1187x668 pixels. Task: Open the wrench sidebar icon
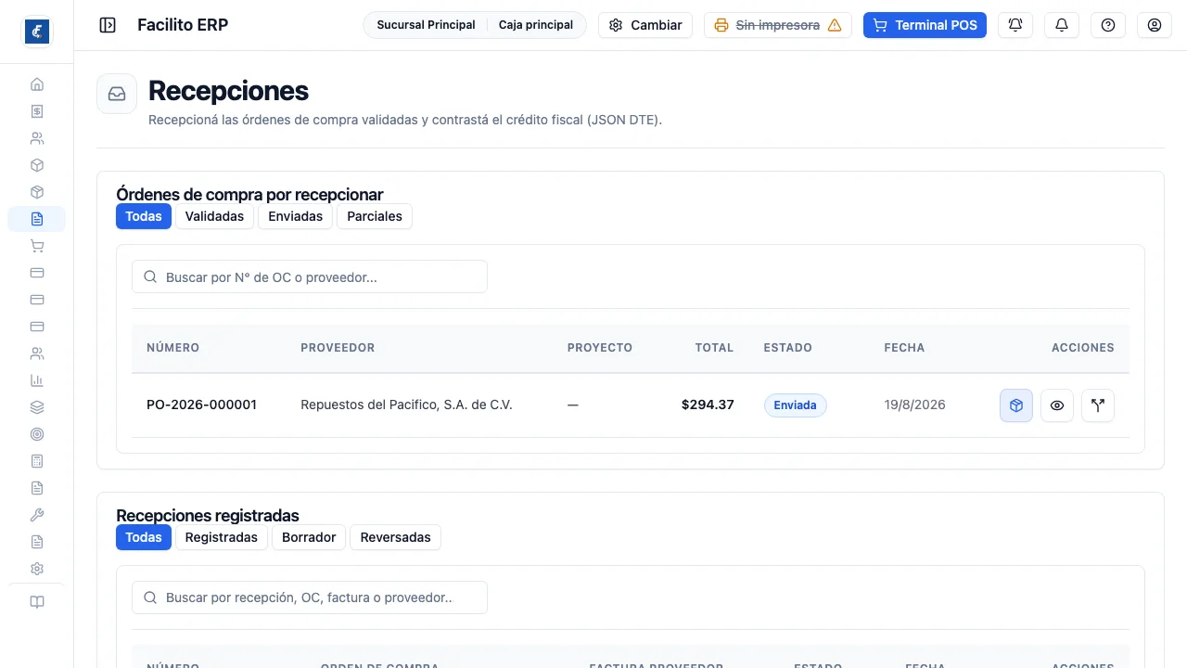point(37,515)
